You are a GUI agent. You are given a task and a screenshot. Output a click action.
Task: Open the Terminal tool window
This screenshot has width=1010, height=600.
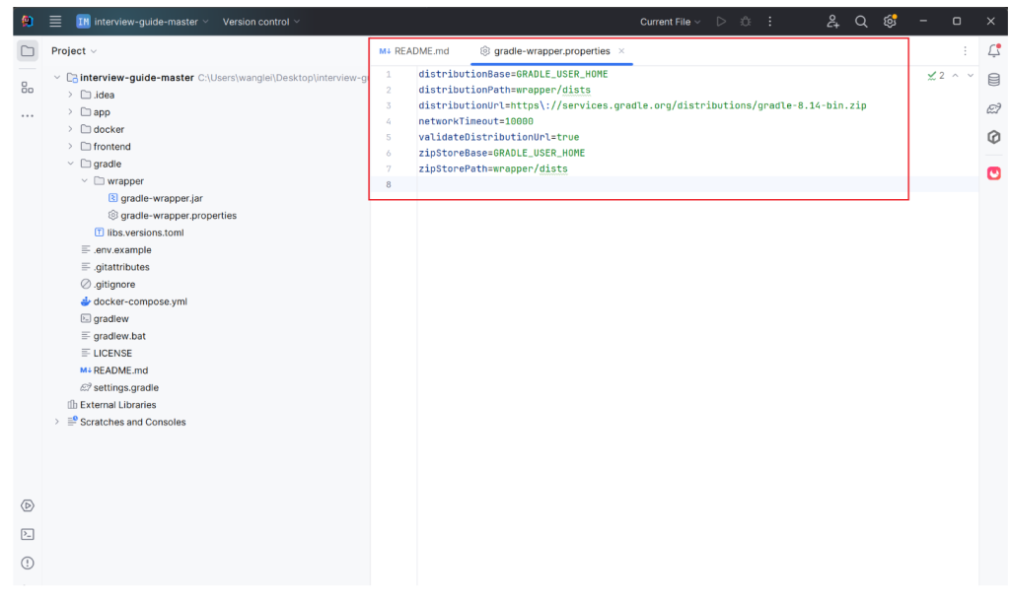point(28,534)
